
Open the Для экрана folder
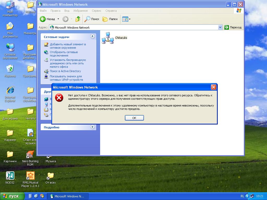pos(10,114)
